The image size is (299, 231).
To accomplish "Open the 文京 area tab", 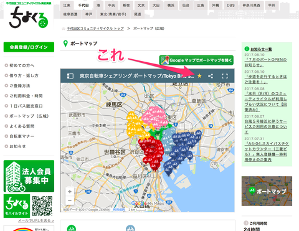I will [141, 6].
